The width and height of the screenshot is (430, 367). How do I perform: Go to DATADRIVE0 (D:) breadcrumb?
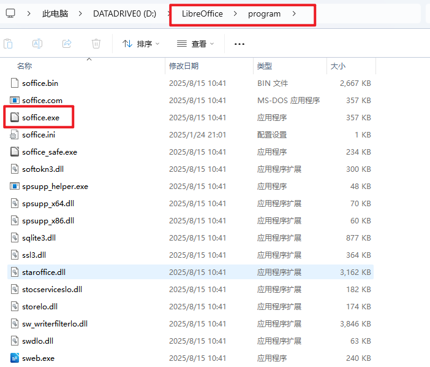(x=124, y=14)
